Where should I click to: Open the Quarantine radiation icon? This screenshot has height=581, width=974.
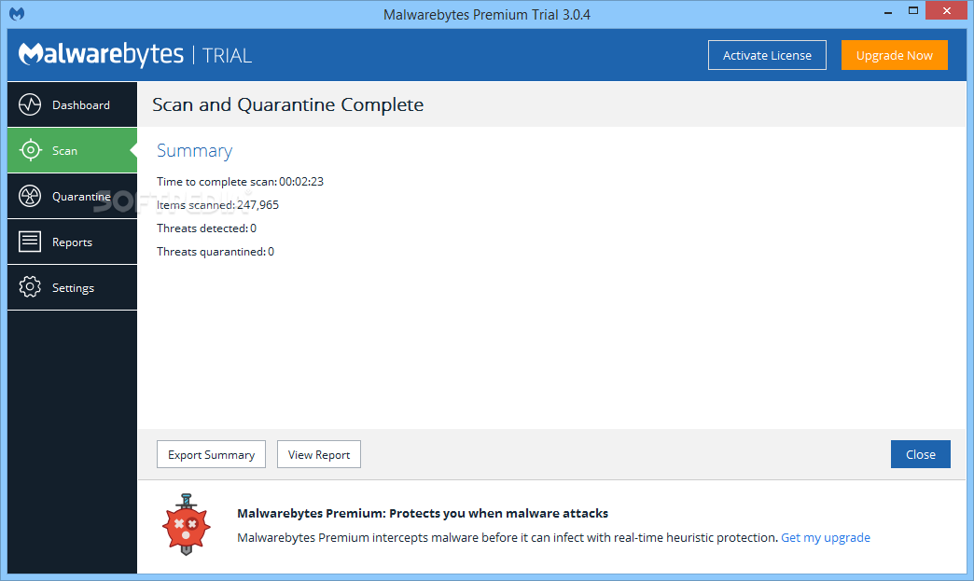click(x=30, y=196)
